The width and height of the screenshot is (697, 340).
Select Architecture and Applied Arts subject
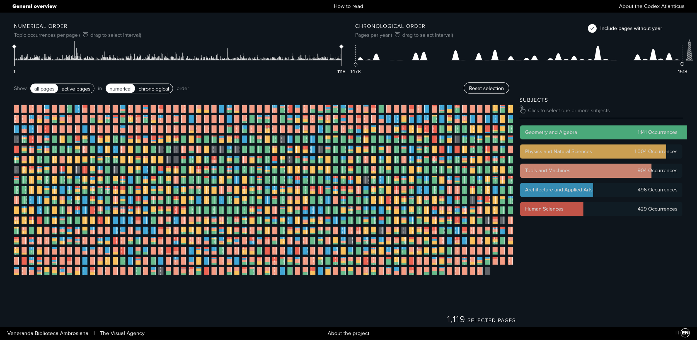pyautogui.click(x=601, y=190)
